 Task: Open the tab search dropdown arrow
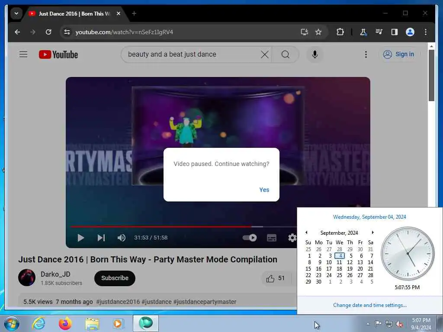tap(16, 13)
